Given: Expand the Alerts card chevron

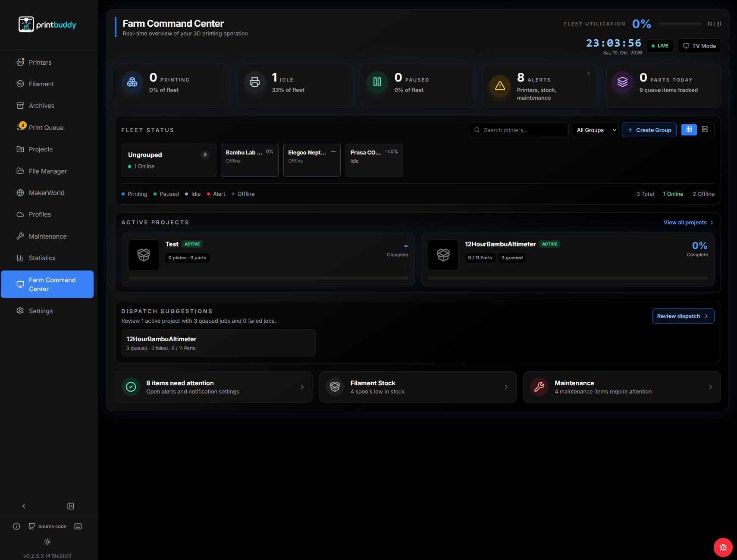Looking at the screenshot, I should pos(589,73).
